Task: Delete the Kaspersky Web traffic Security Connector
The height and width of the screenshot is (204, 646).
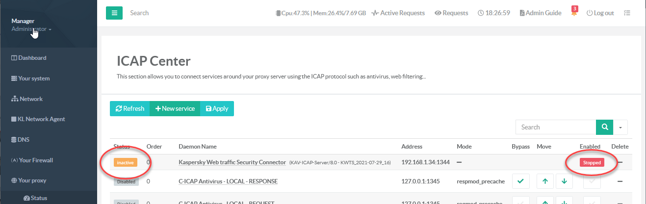Action: click(620, 162)
